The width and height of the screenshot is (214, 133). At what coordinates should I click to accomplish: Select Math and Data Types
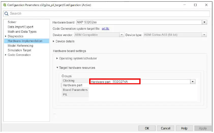point(22,32)
